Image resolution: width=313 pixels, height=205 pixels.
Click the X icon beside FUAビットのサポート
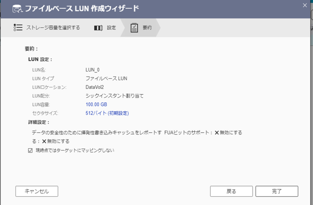217,133
